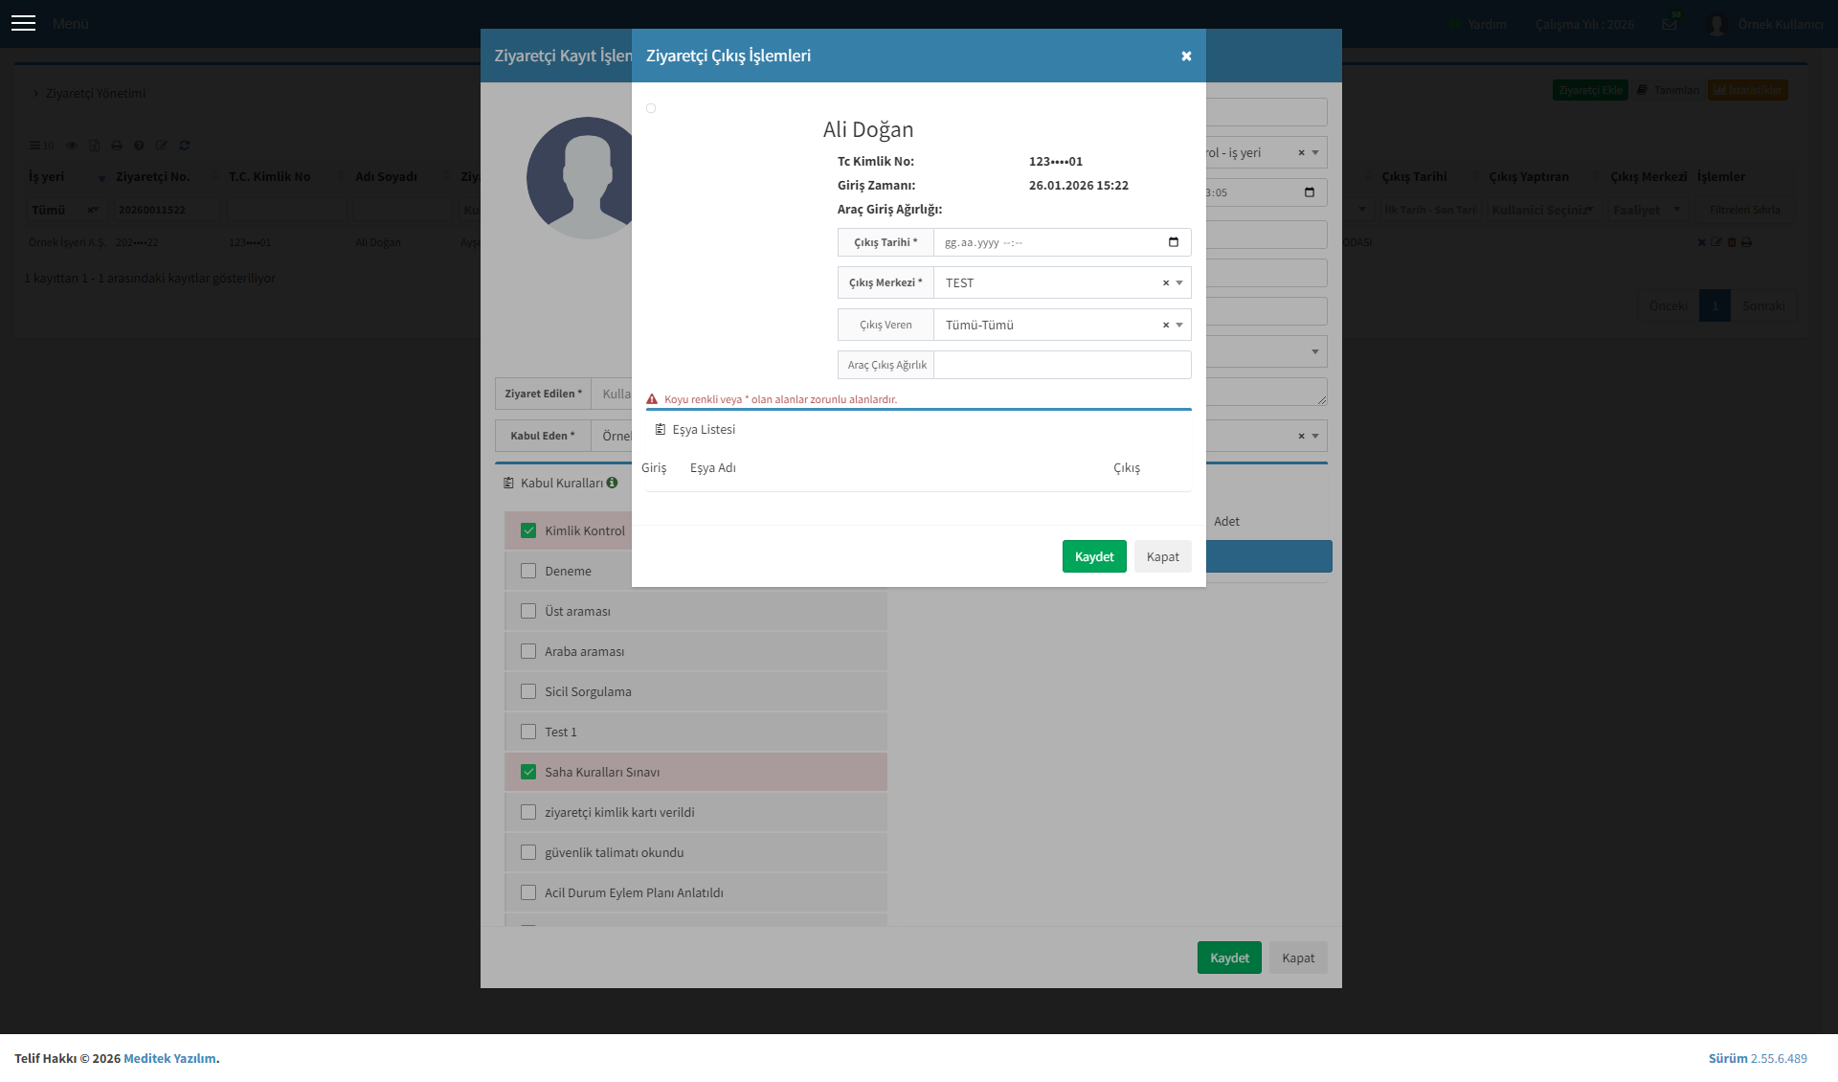Click the Kabul Kuralları info icon
Screen dimensions: 1838x1082
[612, 483]
